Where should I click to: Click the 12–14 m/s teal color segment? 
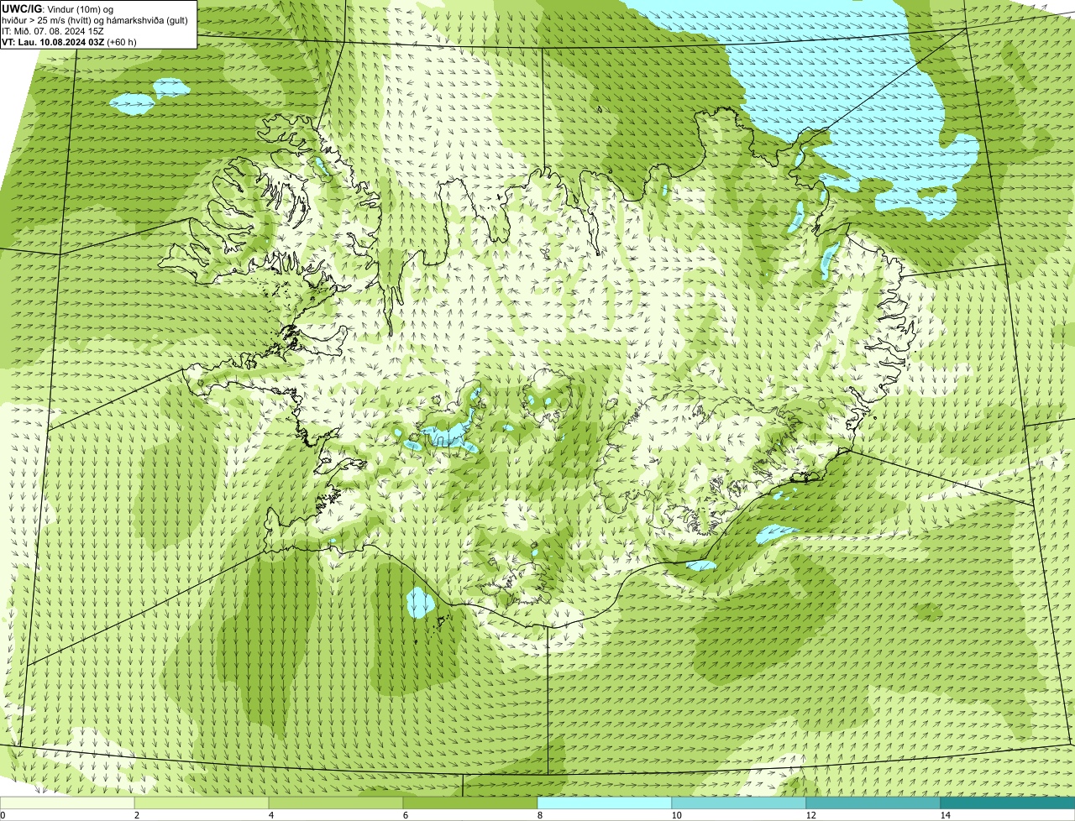coord(873,803)
